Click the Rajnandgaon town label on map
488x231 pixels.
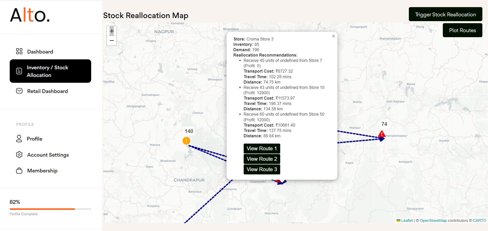[x=390, y=38]
